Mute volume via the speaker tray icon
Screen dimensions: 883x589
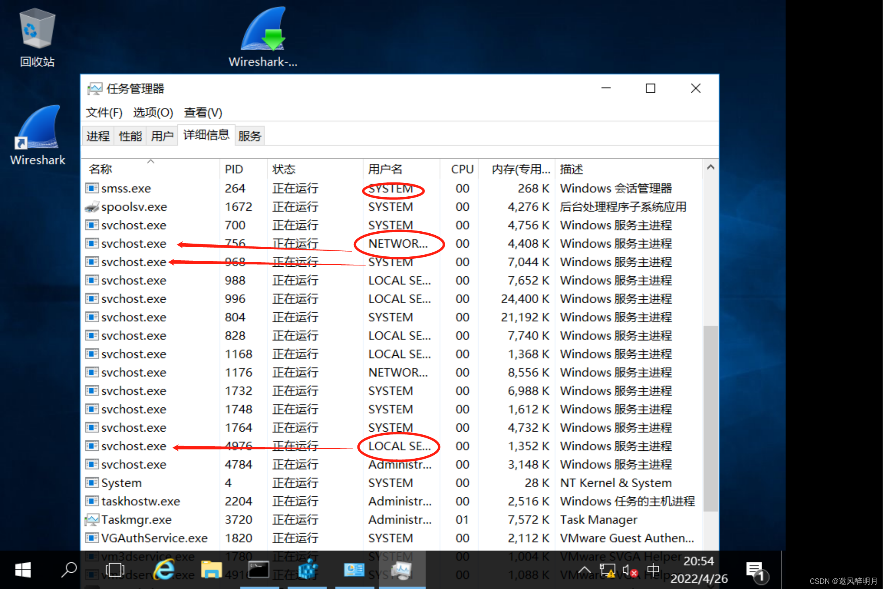coord(629,571)
